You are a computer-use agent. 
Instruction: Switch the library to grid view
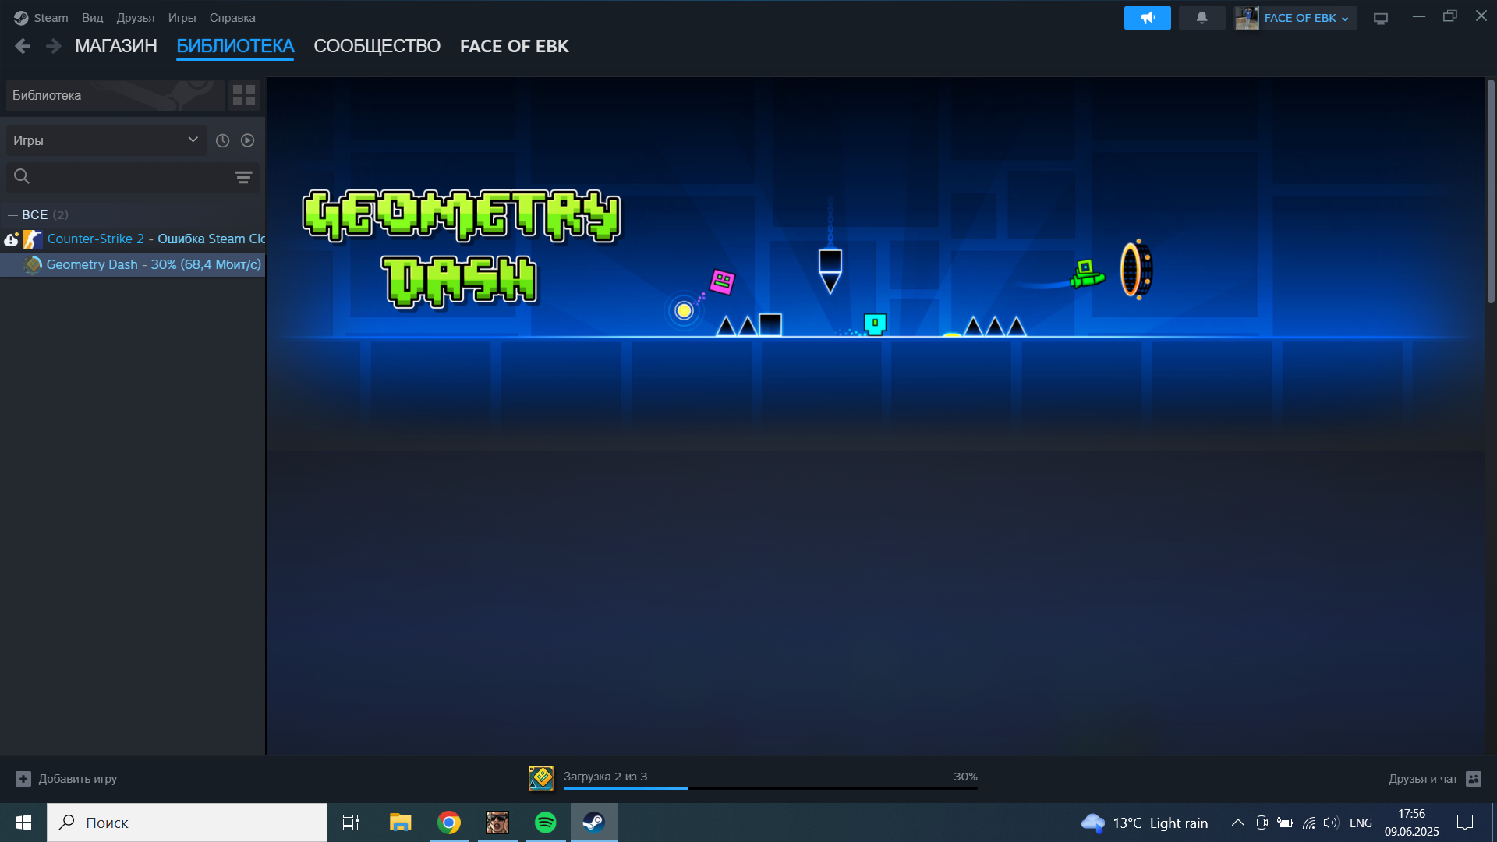(244, 95)
